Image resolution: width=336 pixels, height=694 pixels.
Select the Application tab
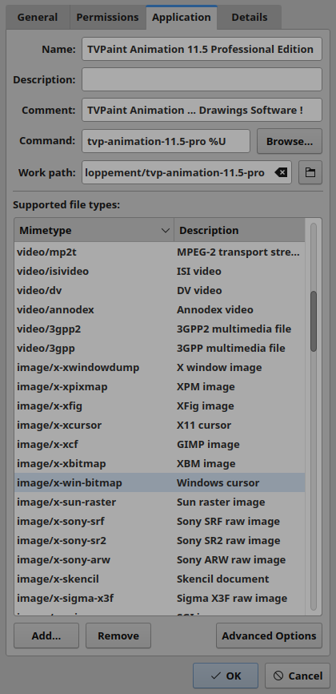(x=182, y=18)
